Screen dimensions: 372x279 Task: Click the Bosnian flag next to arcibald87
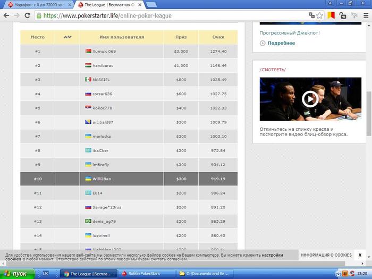(88, 122)
